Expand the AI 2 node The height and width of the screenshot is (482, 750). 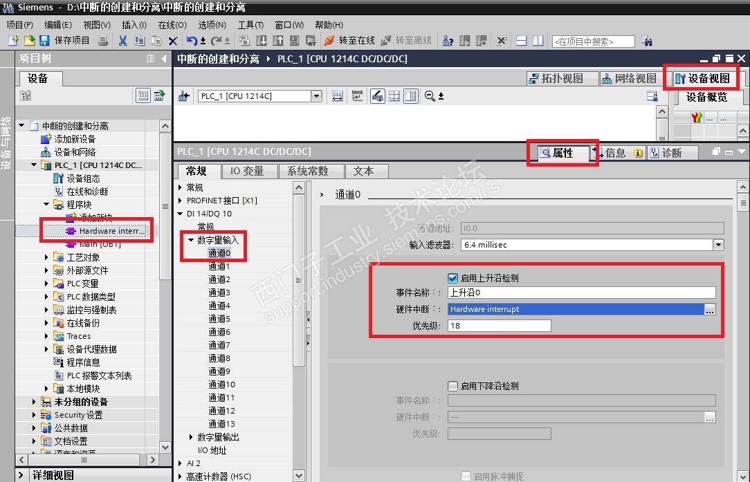pyautogui.click(x=180, y=463)
